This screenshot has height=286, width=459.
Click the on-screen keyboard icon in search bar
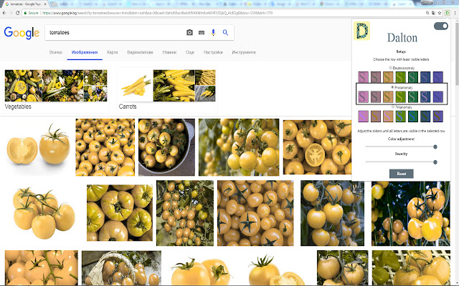202,33
